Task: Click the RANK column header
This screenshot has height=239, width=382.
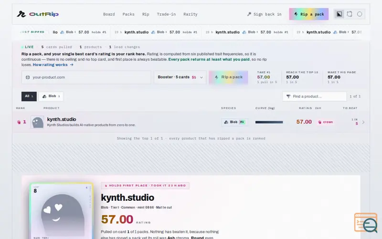Action: point(21,108)
